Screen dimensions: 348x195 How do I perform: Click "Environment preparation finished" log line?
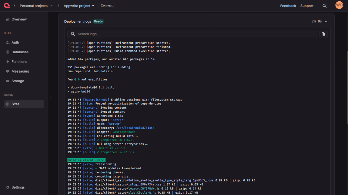point(120,47)
